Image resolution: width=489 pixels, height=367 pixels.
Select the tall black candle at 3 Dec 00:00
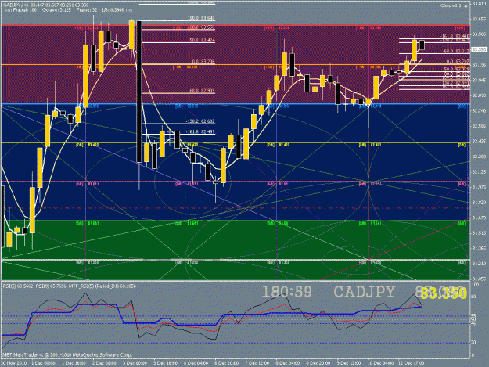pyautogui.click(x=139, y=92)
